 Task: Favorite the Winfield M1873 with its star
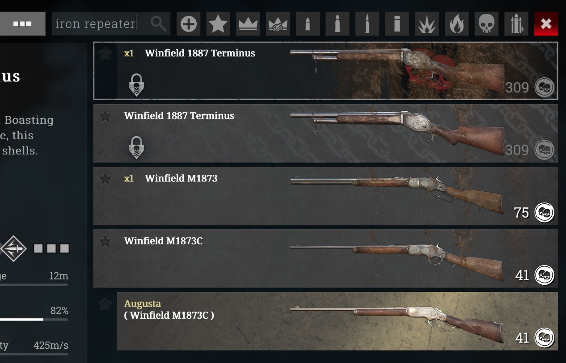(x=105, y=179)
